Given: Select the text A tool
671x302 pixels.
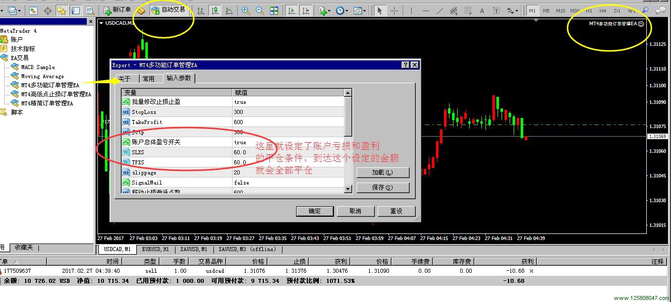Looking at the screenshot, I should pyautogui.click(x=482, y=10).
